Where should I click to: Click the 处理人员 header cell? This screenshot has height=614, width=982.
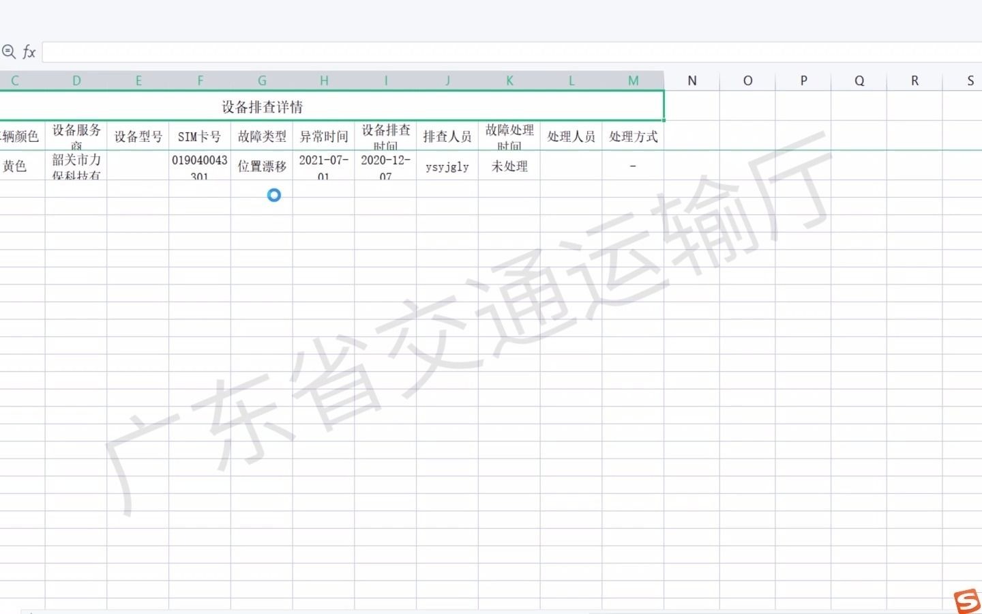click(571, 136)
